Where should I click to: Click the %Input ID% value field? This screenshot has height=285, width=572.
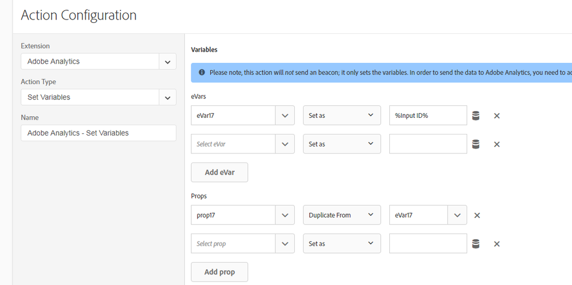click(427, 116)
